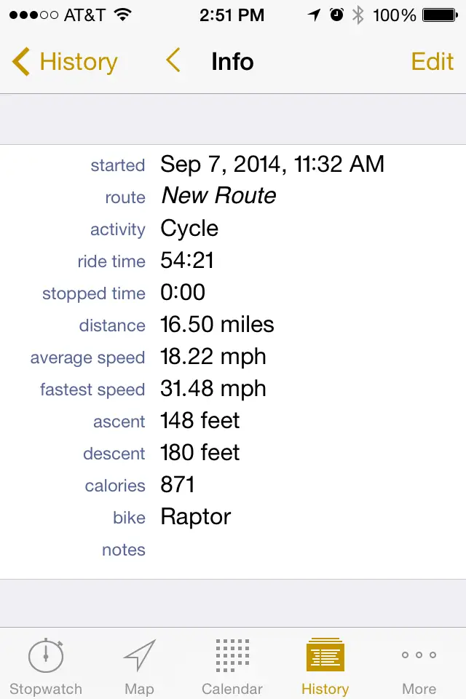Open the Map arrow icon
This screenshot has width=466, height=699.
pos(140,655)
